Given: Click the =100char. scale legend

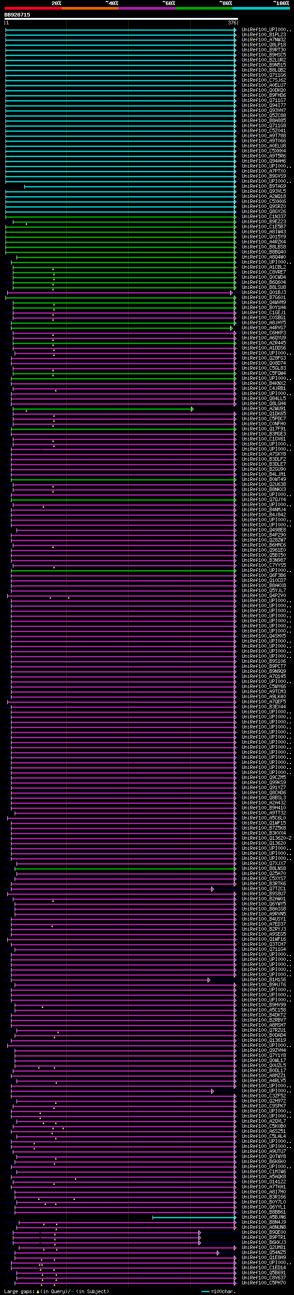Looking at the screenshot, I should coord(218,1291).
